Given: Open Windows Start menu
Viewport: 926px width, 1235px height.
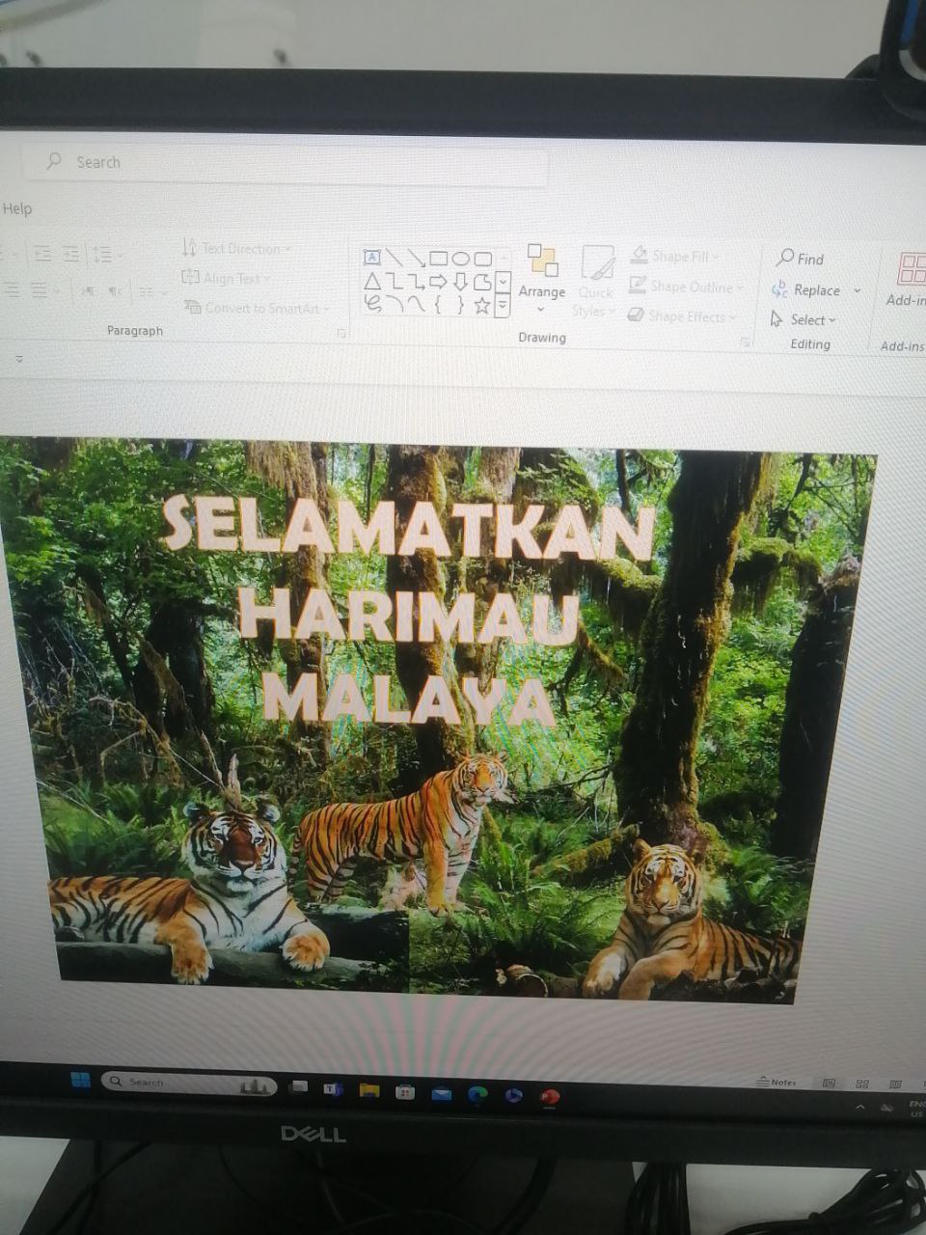Looking at the screenshot, I should tap(80, 1080).
